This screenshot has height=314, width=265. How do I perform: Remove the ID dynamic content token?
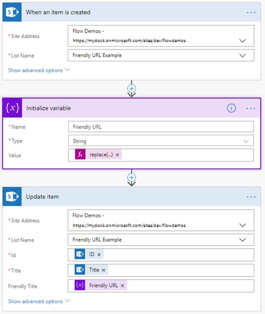[99, 254]
